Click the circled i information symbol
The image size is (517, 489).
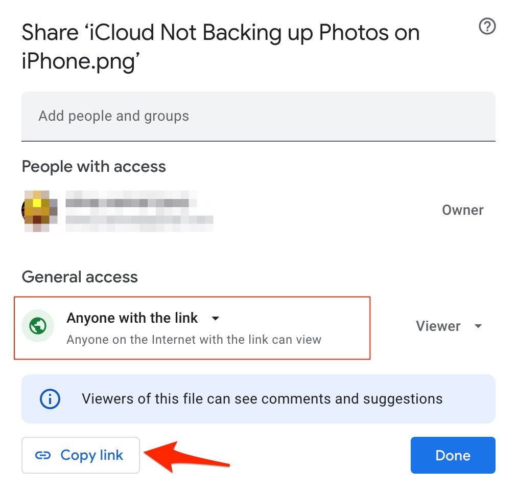pyautogui.click(x=49, y=399)
